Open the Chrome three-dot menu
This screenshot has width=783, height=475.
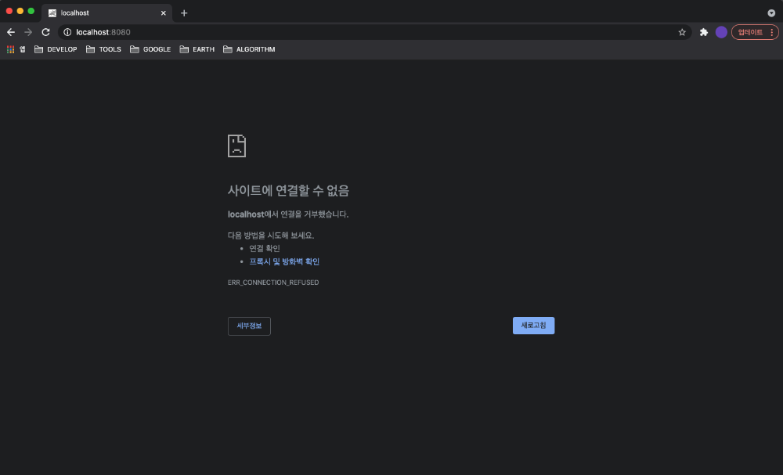click(x=772, y=32)
